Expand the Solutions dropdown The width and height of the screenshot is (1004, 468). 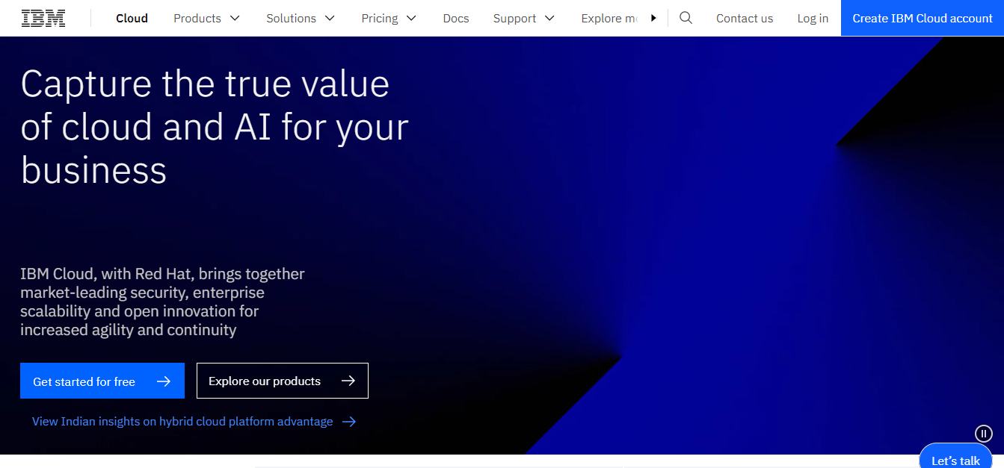click(x=301, y=18)
